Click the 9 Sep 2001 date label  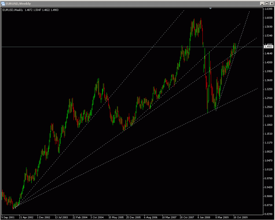(x=8, y=217)
